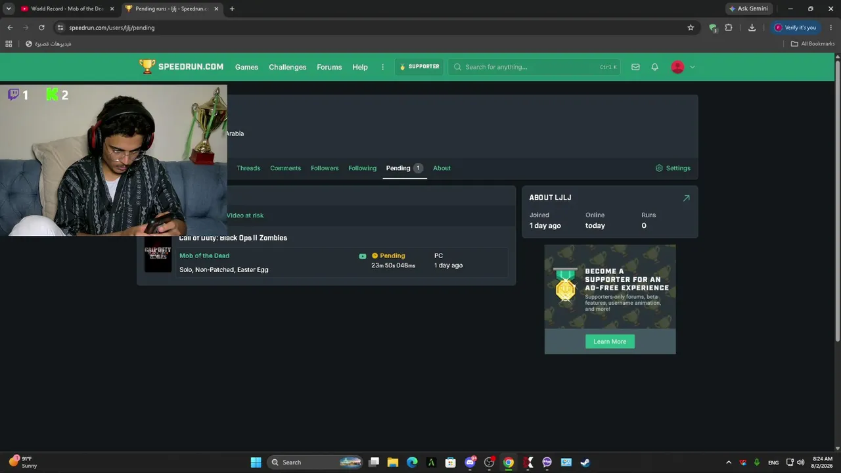Open the Games menu
Screen dimensions: 841x473
pos(246,67)
